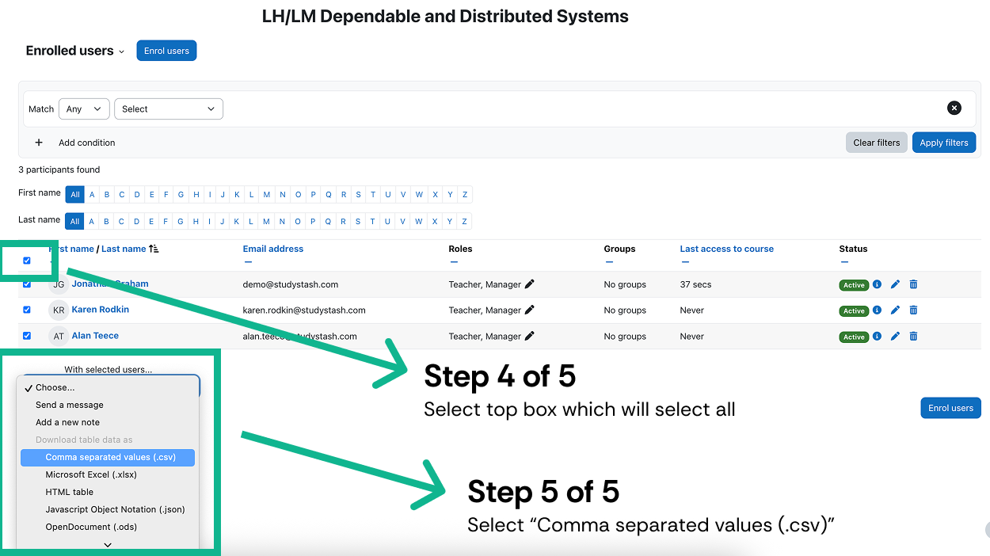Image resolution: width=990 pixels, height=556 pixels.
Task: Edit roles pencil for Jonathan Graham
Action: tap(530, 284)
